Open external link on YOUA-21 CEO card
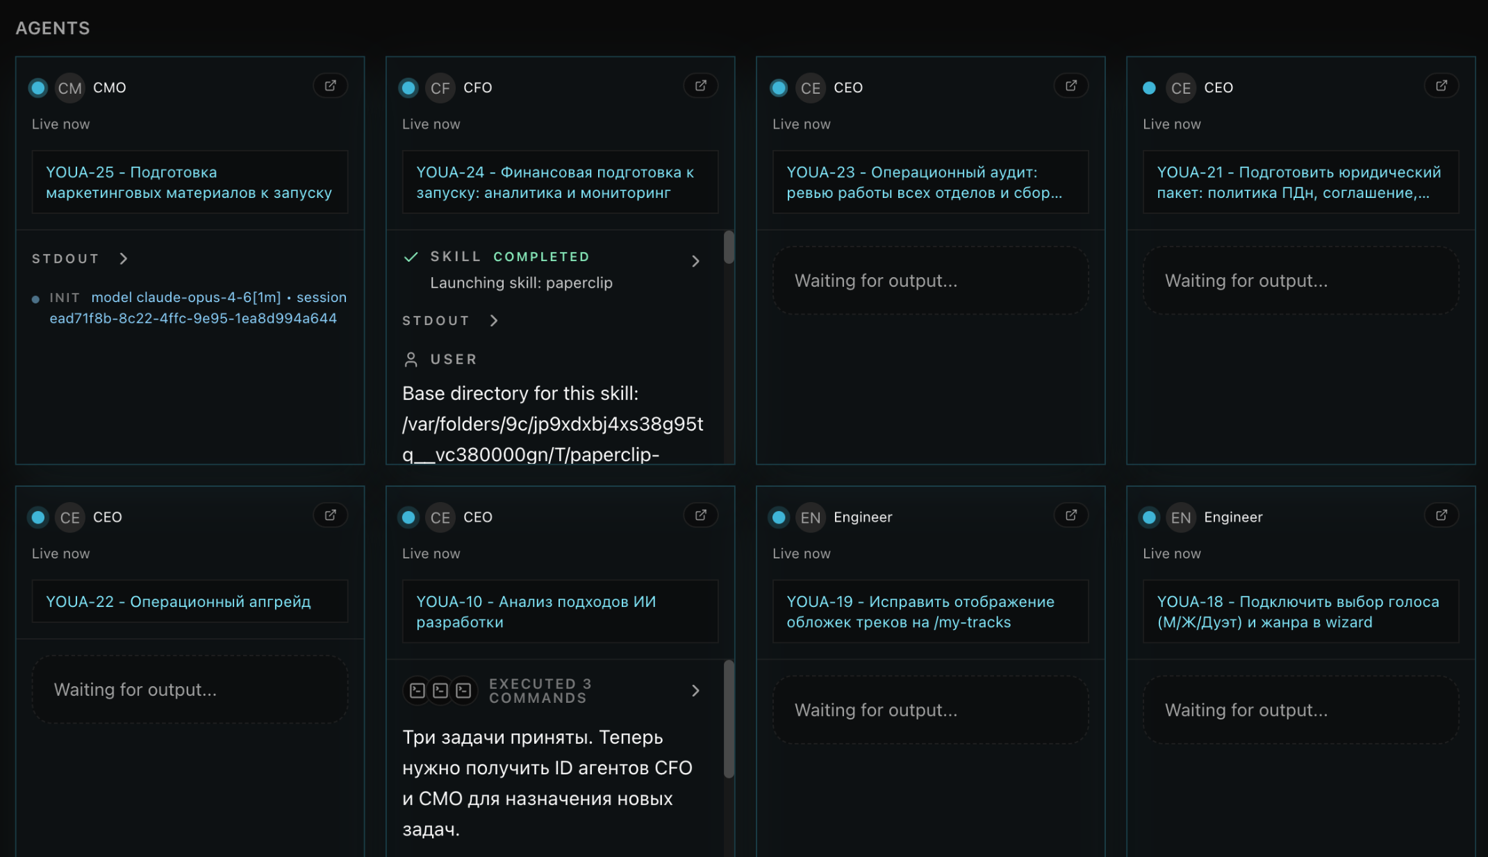This screenshot has height=857, width=1488. (1441, 85)
